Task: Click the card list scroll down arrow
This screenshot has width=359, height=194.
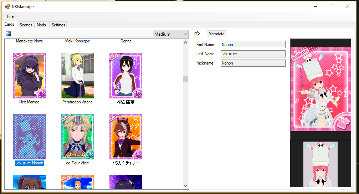Action: click(x=185, y=186)
